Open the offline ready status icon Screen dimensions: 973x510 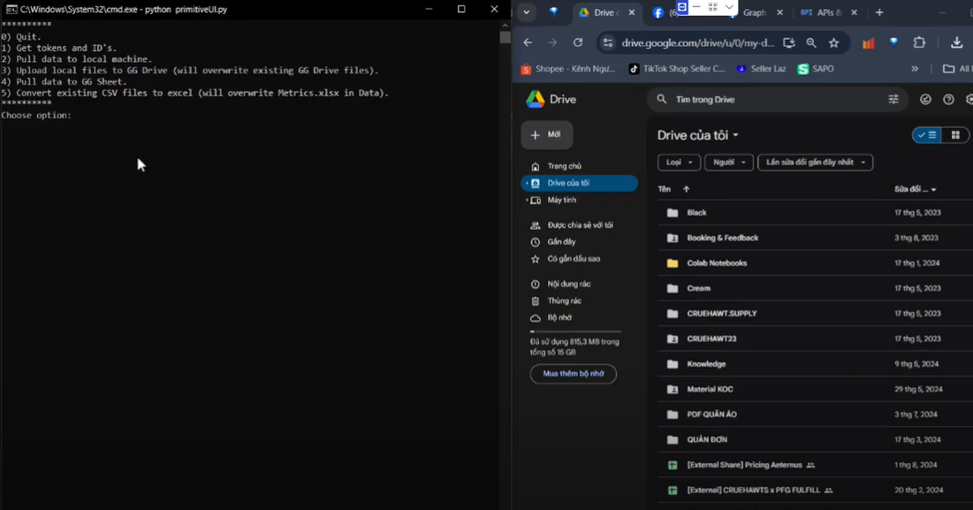pyautogui.click(x=925, y=99)
